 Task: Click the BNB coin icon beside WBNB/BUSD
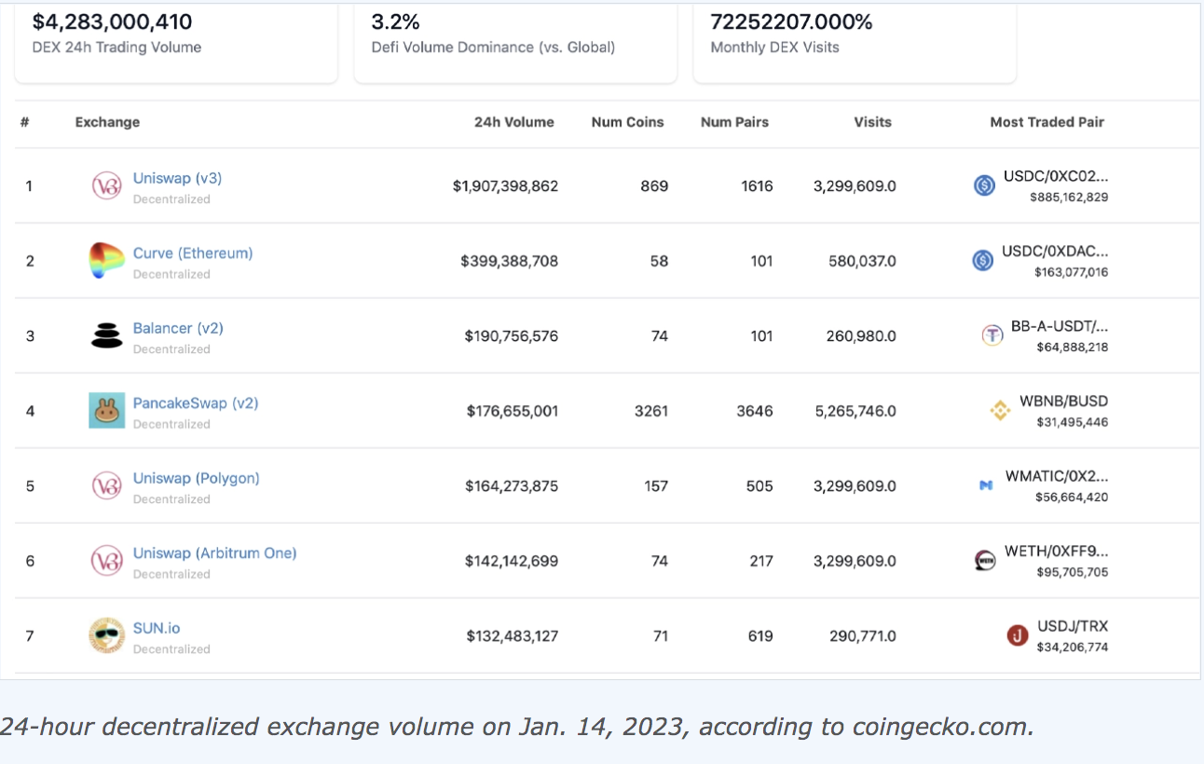click(1000, 411)
